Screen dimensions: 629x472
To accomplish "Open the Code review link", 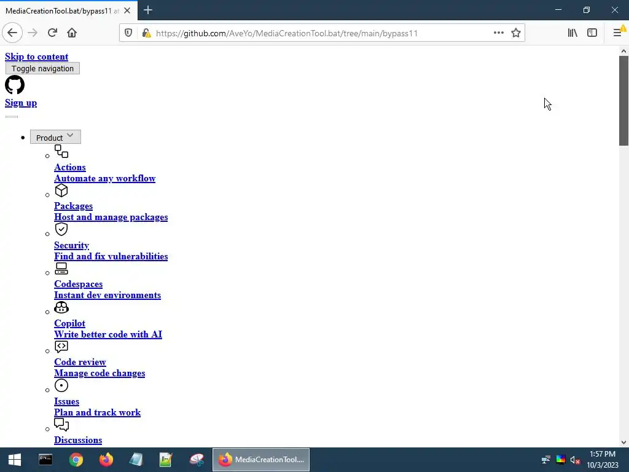I will [80, 362].
